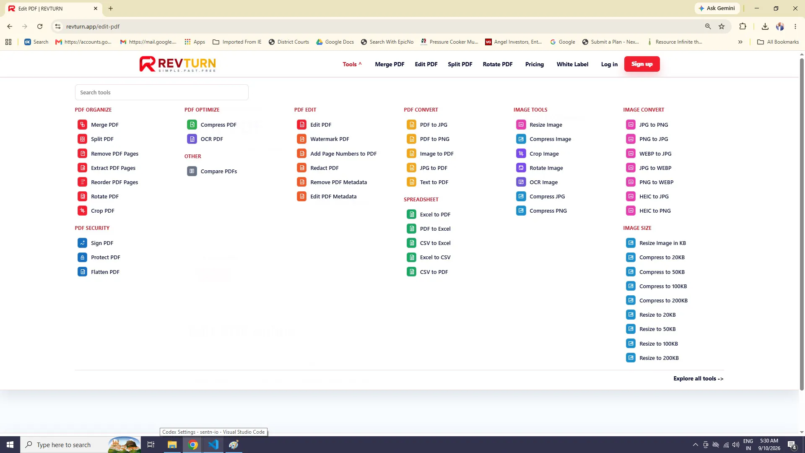Click the Compress PDF green icon

(x=192, y=125)
